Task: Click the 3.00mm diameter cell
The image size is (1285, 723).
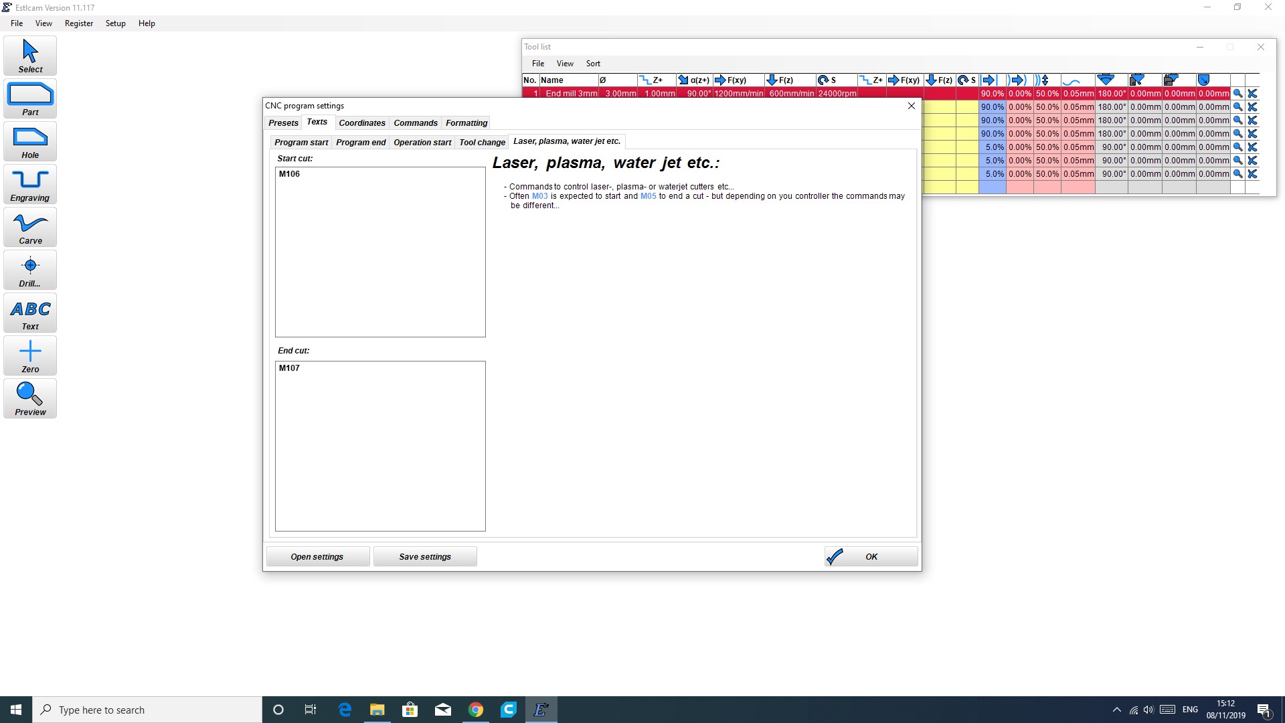Action: [x=618, y=94]
